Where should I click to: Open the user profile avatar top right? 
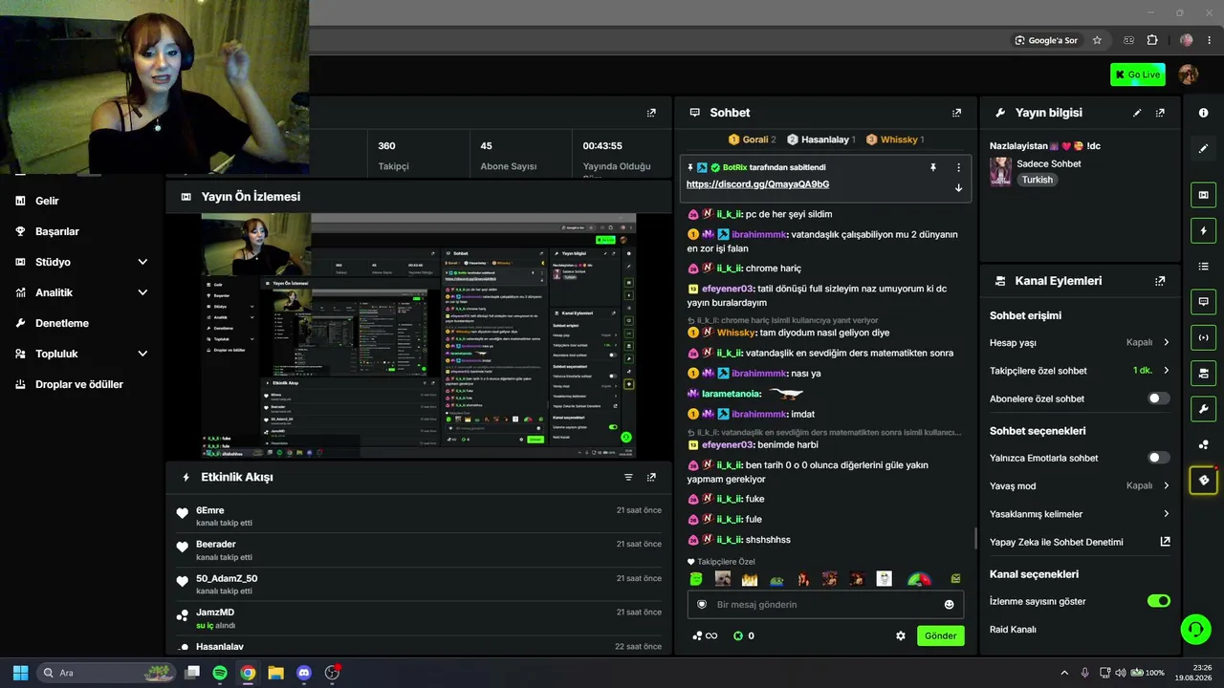tap(1189, 75)
